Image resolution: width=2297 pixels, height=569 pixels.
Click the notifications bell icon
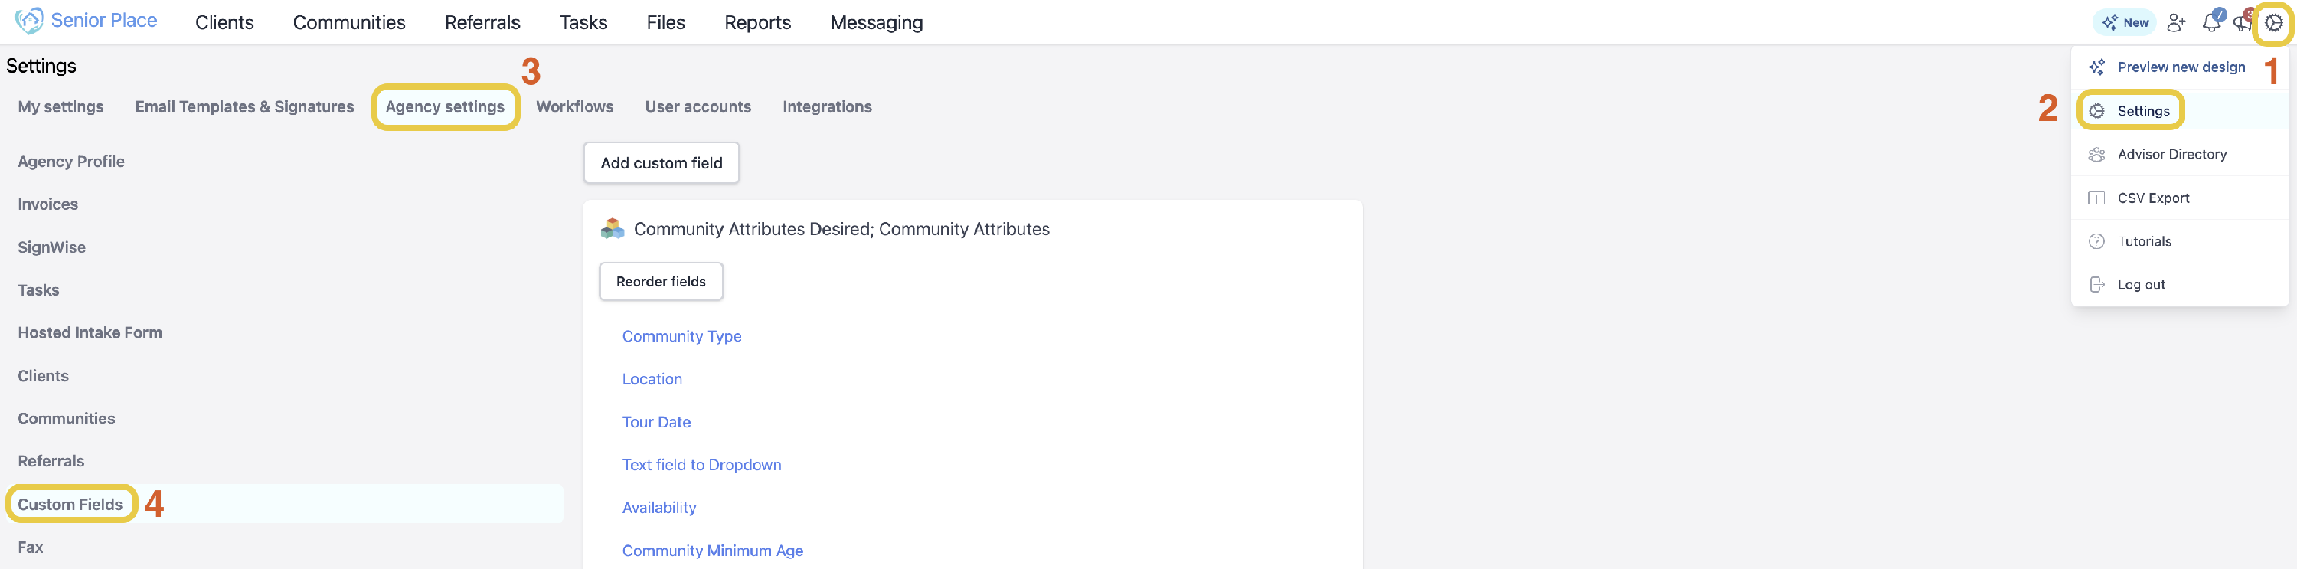(x=2211, y=22)
